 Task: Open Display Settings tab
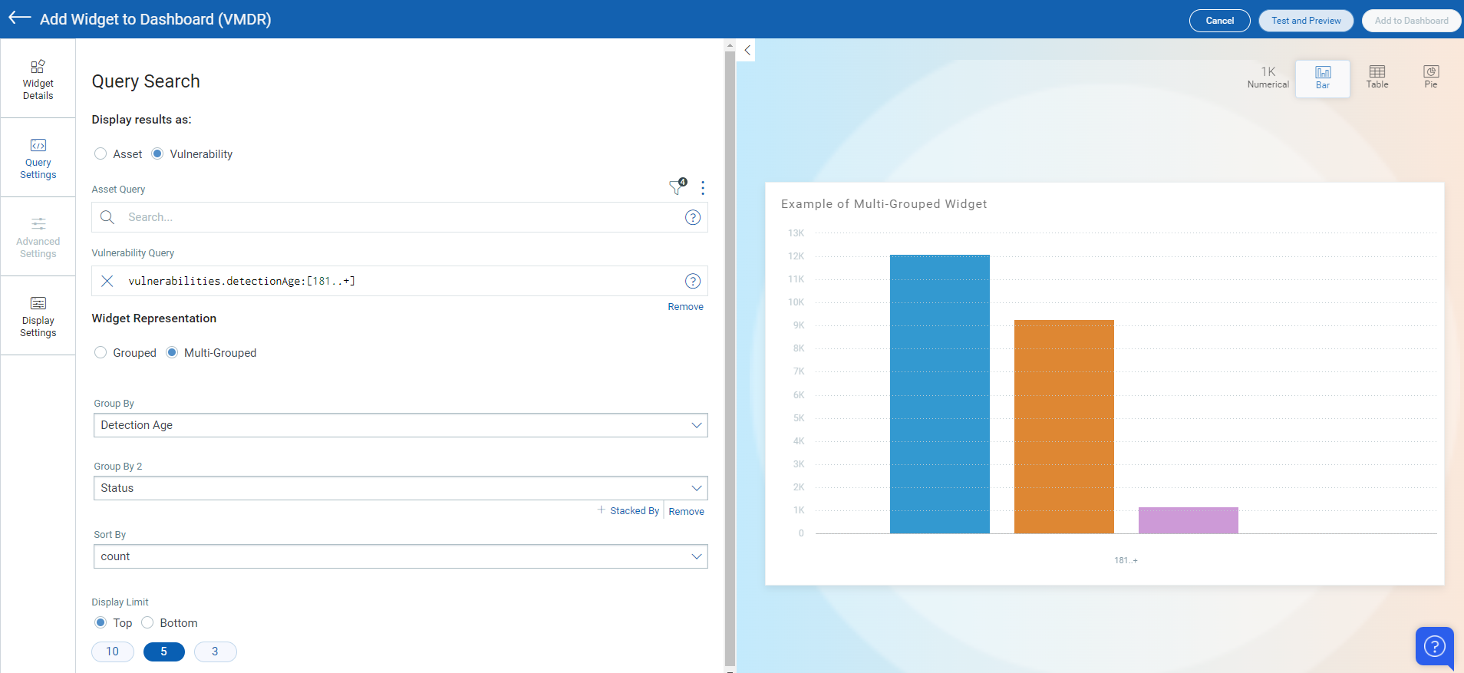(38, 316)
